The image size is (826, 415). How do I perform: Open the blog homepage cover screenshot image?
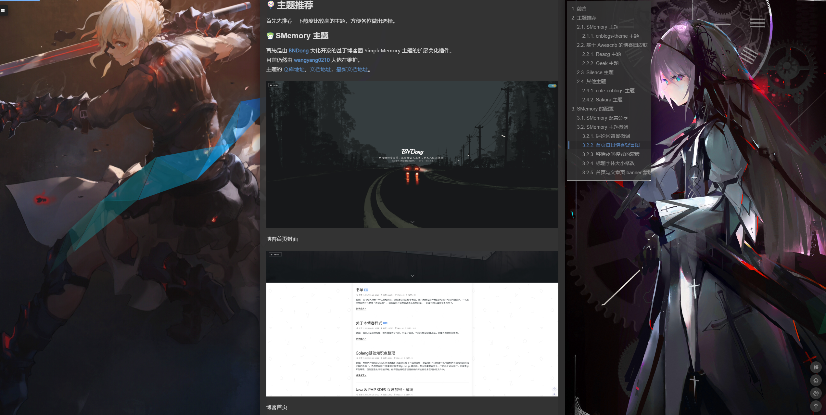(412, 155)
